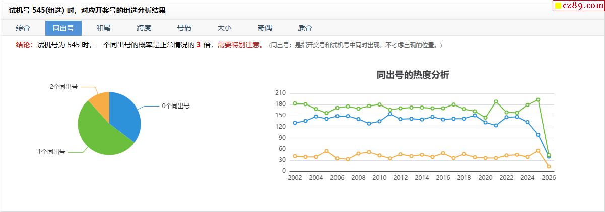Click the 1个同出号 pie label
This screenshot has width=605, height=212.
[51, 151]
